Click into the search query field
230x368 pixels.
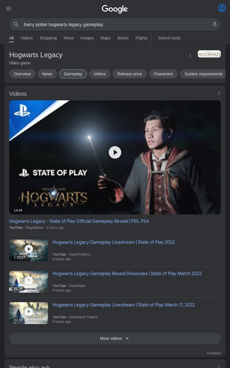coord(115,24)
